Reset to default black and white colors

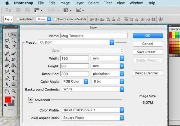coord(5,105)
